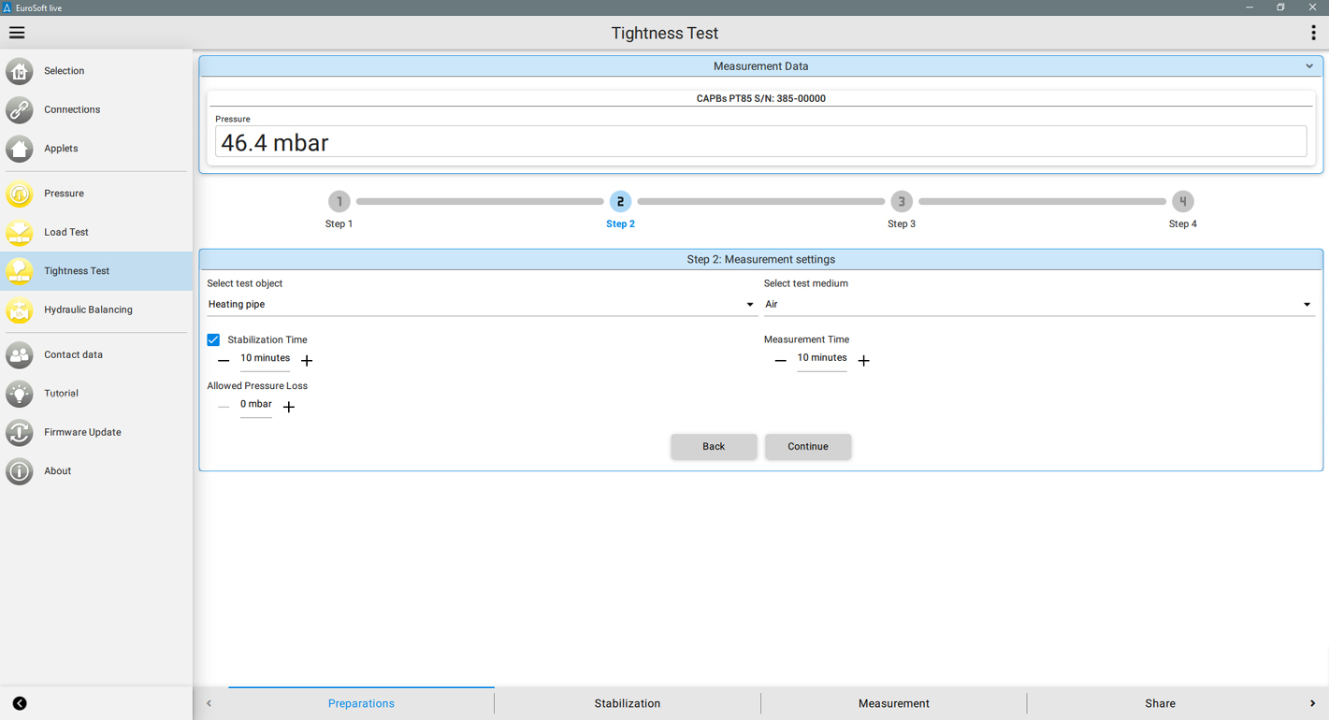The width and height of the screenshot is (1329, 720).
Task: Open the Pressure gauge applet
Action: coord(20,194)
